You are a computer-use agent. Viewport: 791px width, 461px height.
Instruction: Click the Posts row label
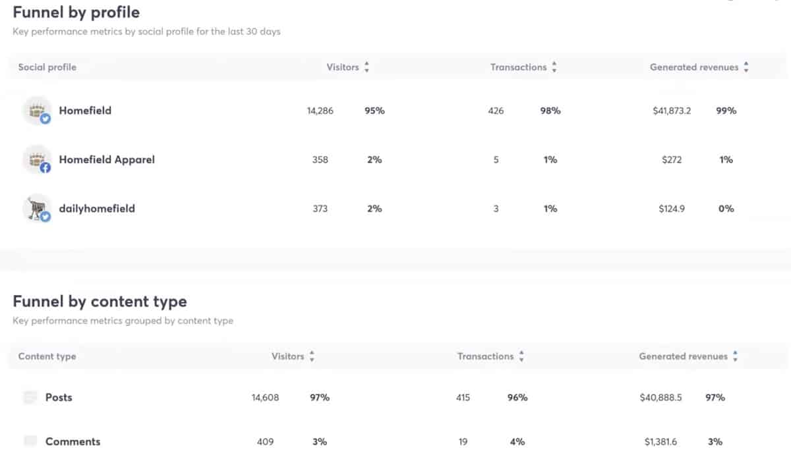tap(59, 397)
